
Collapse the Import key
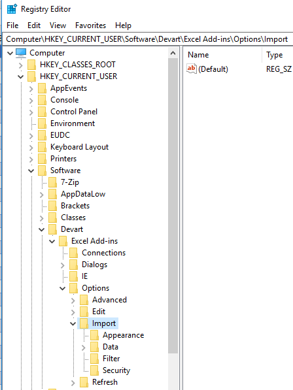[x=73, y=323]
